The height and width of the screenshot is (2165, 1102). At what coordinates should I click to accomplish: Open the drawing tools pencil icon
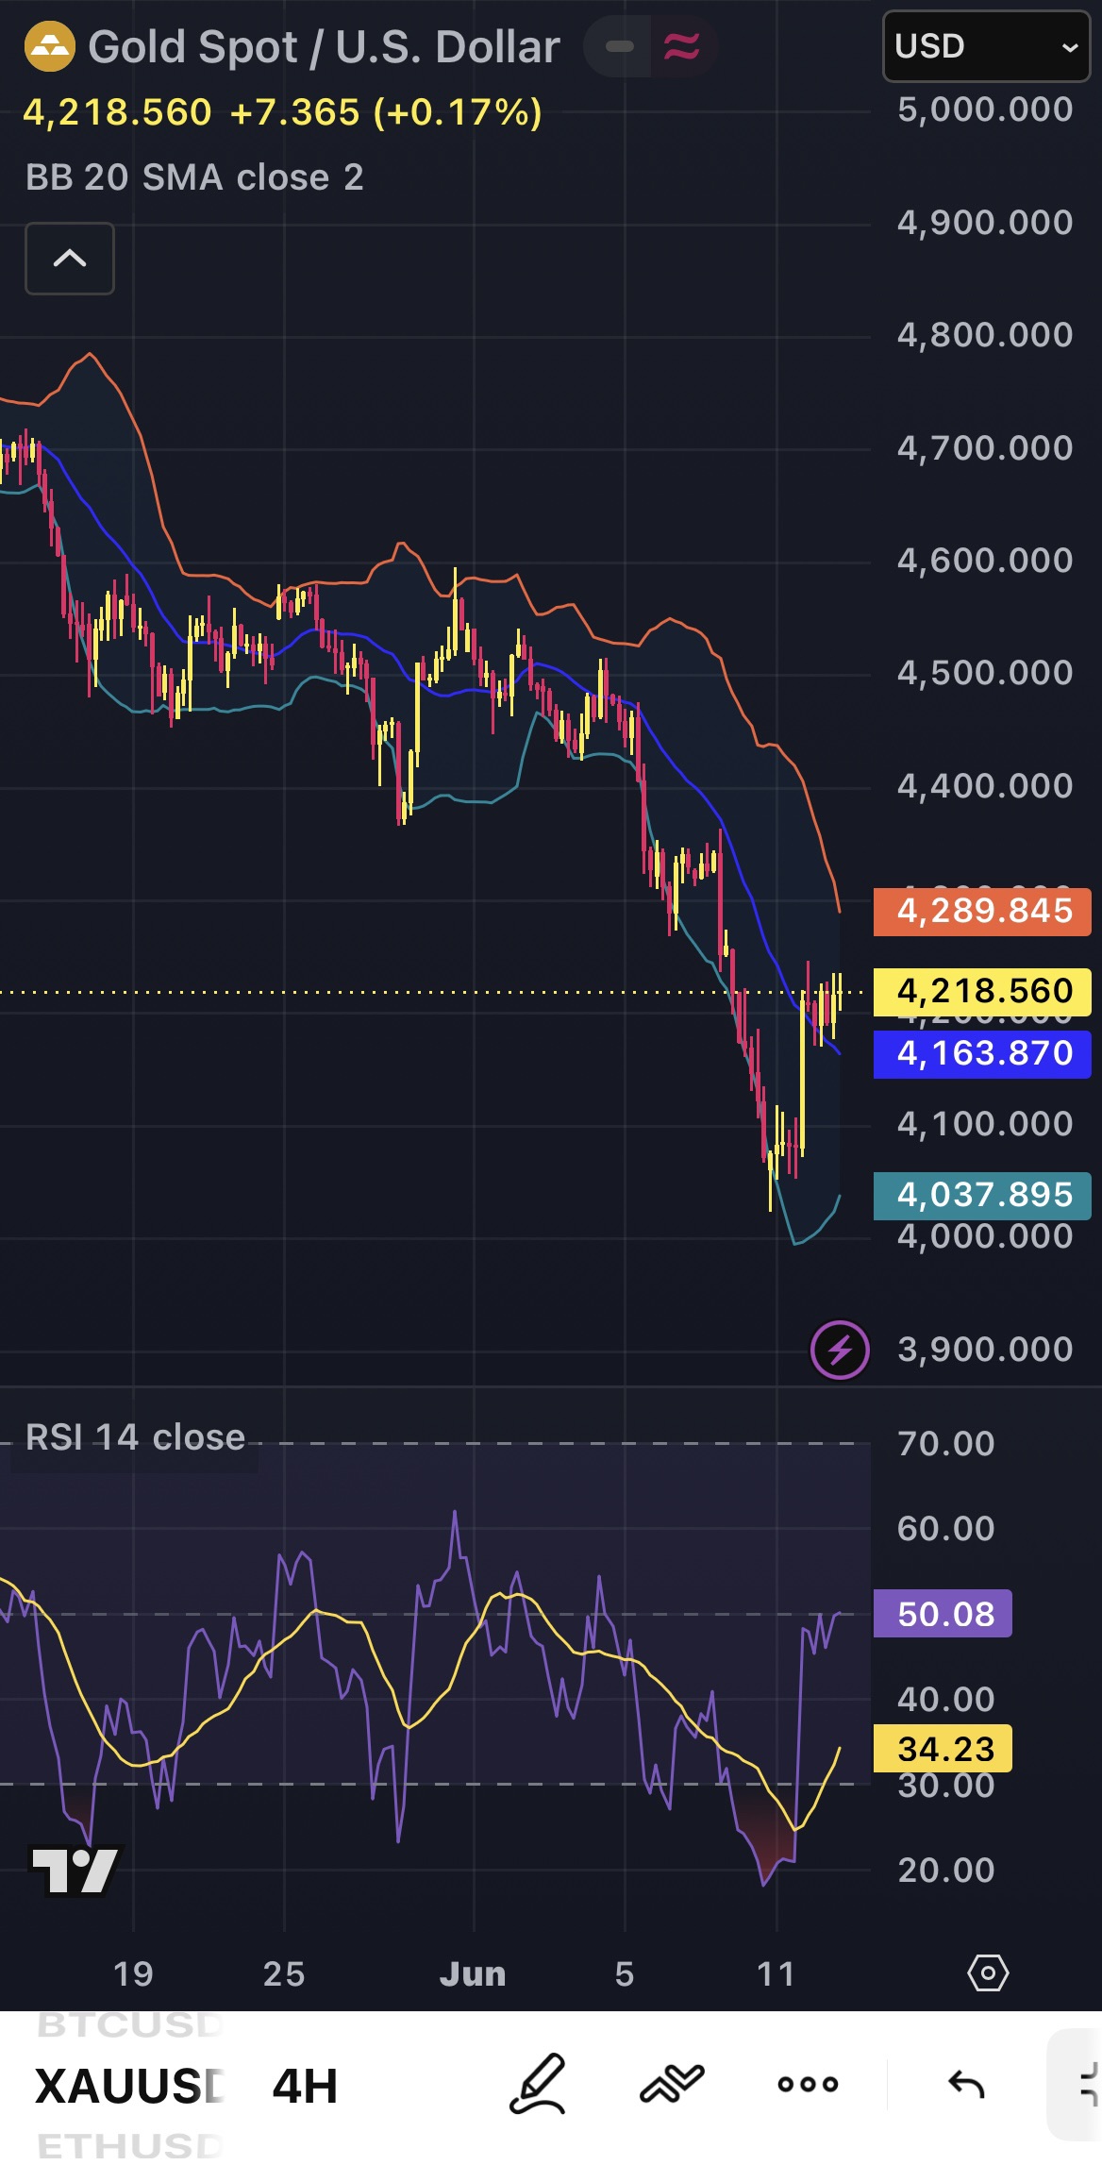click(x=539, y=2084)
